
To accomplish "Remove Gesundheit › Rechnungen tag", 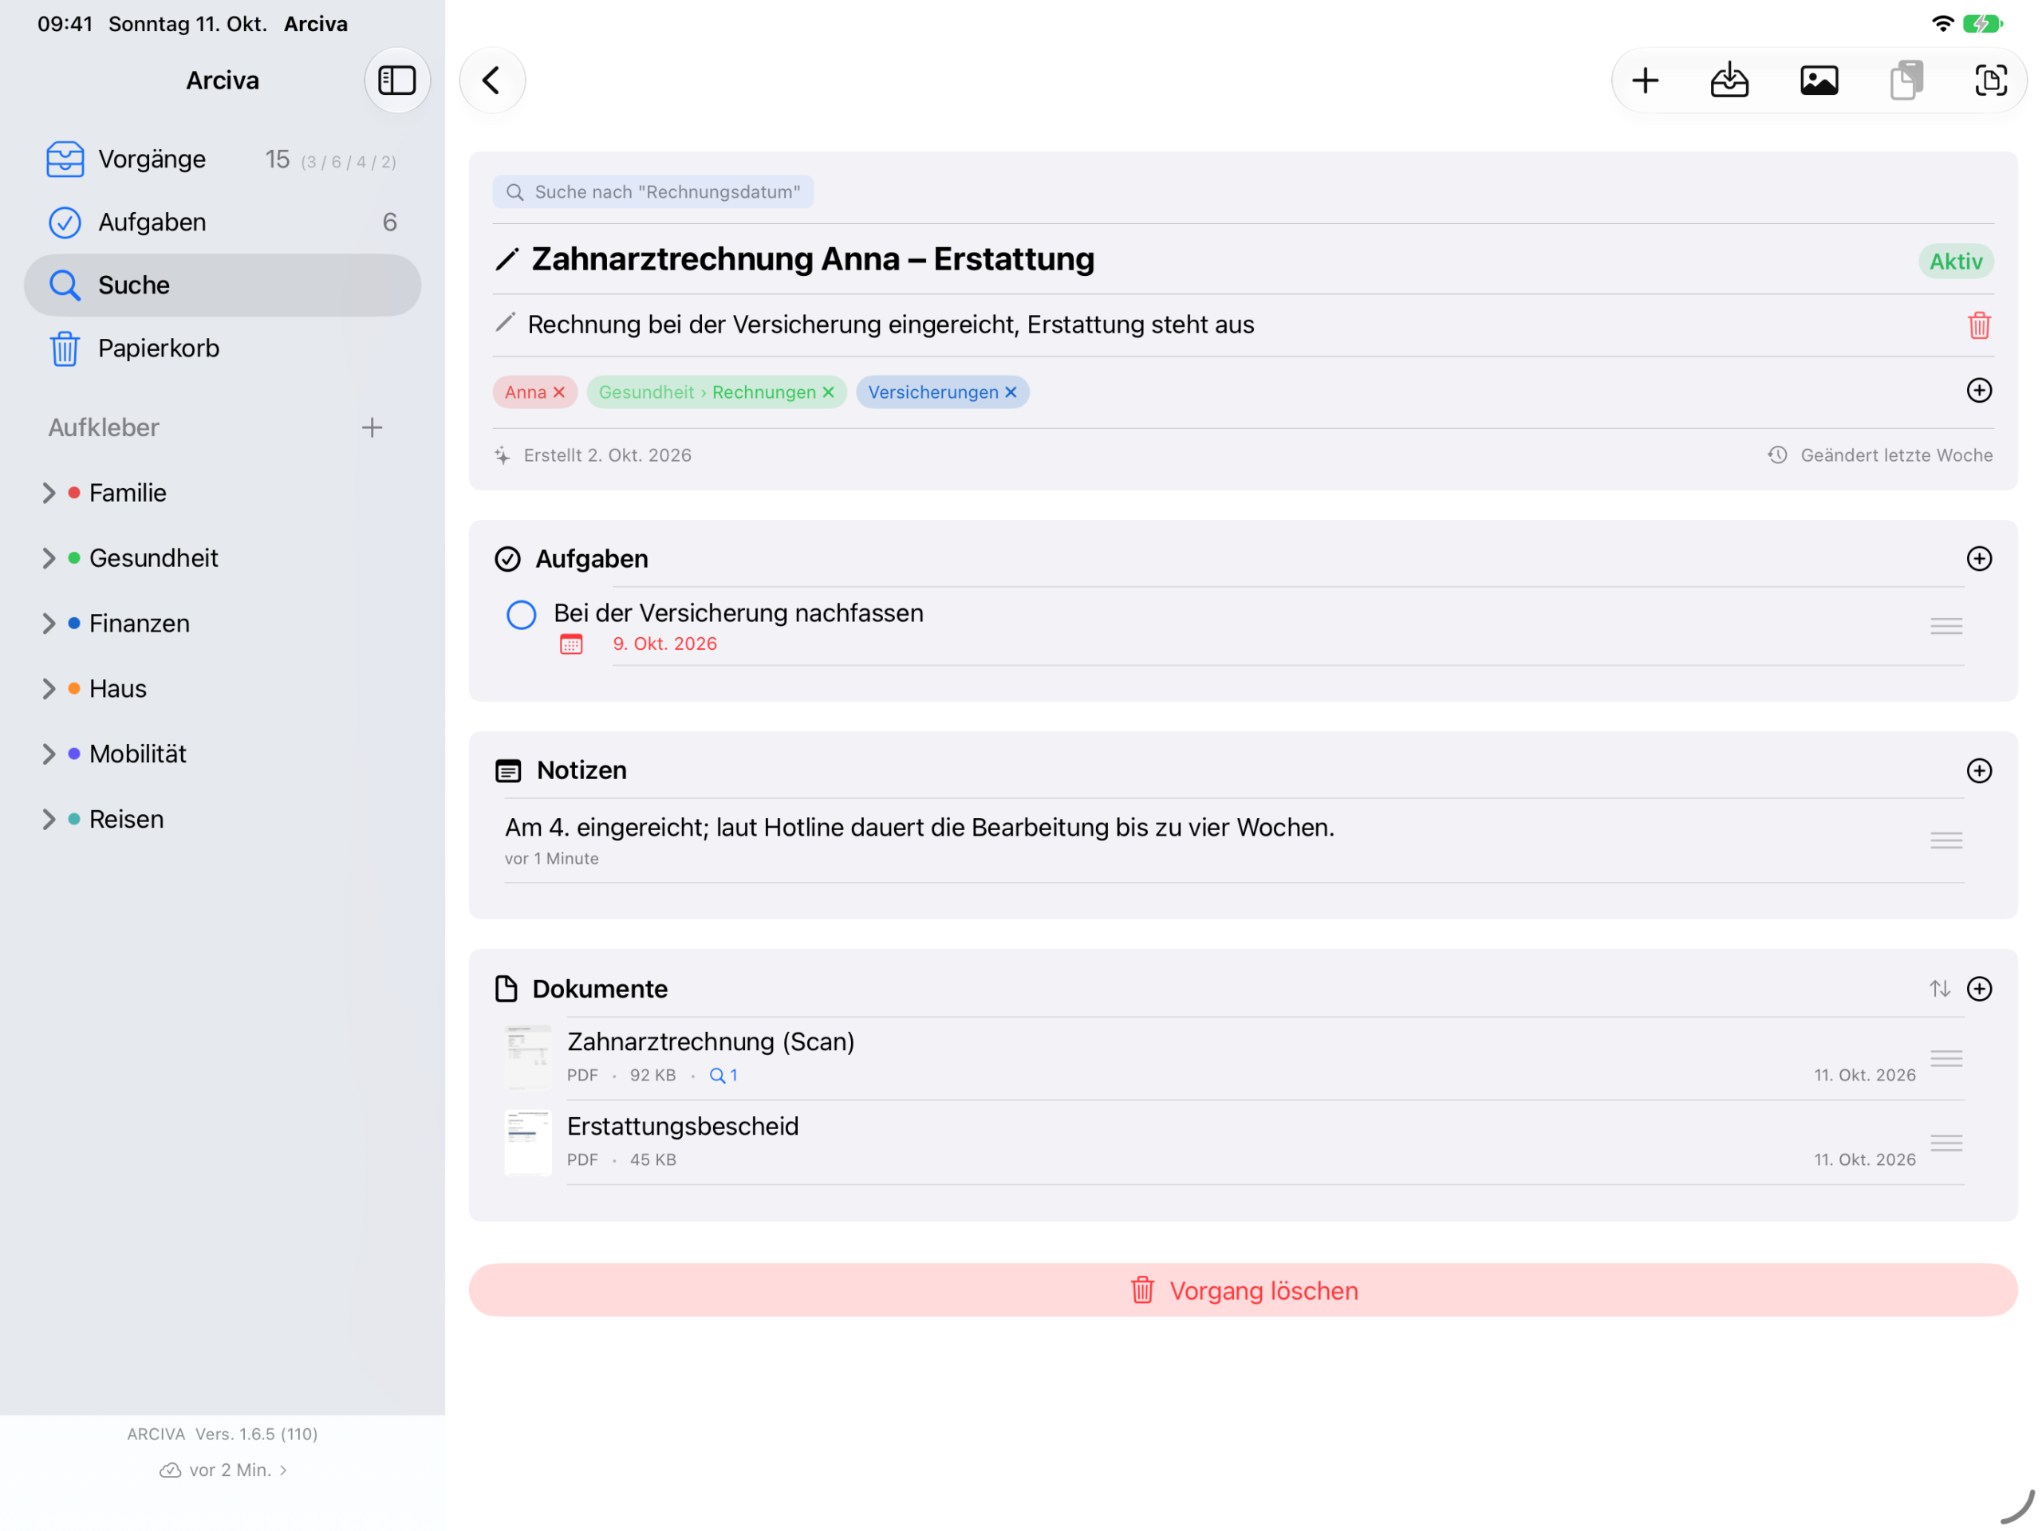I will click(828, 392).
